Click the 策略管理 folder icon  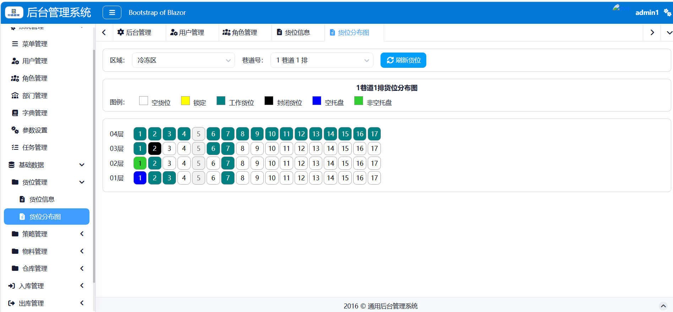point(15,234)
